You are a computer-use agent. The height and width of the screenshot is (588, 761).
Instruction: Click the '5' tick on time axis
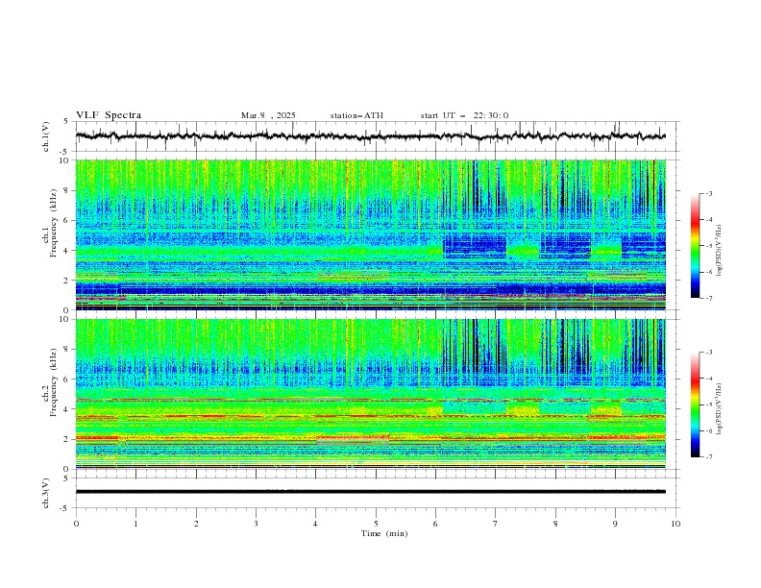coord(376,524)
